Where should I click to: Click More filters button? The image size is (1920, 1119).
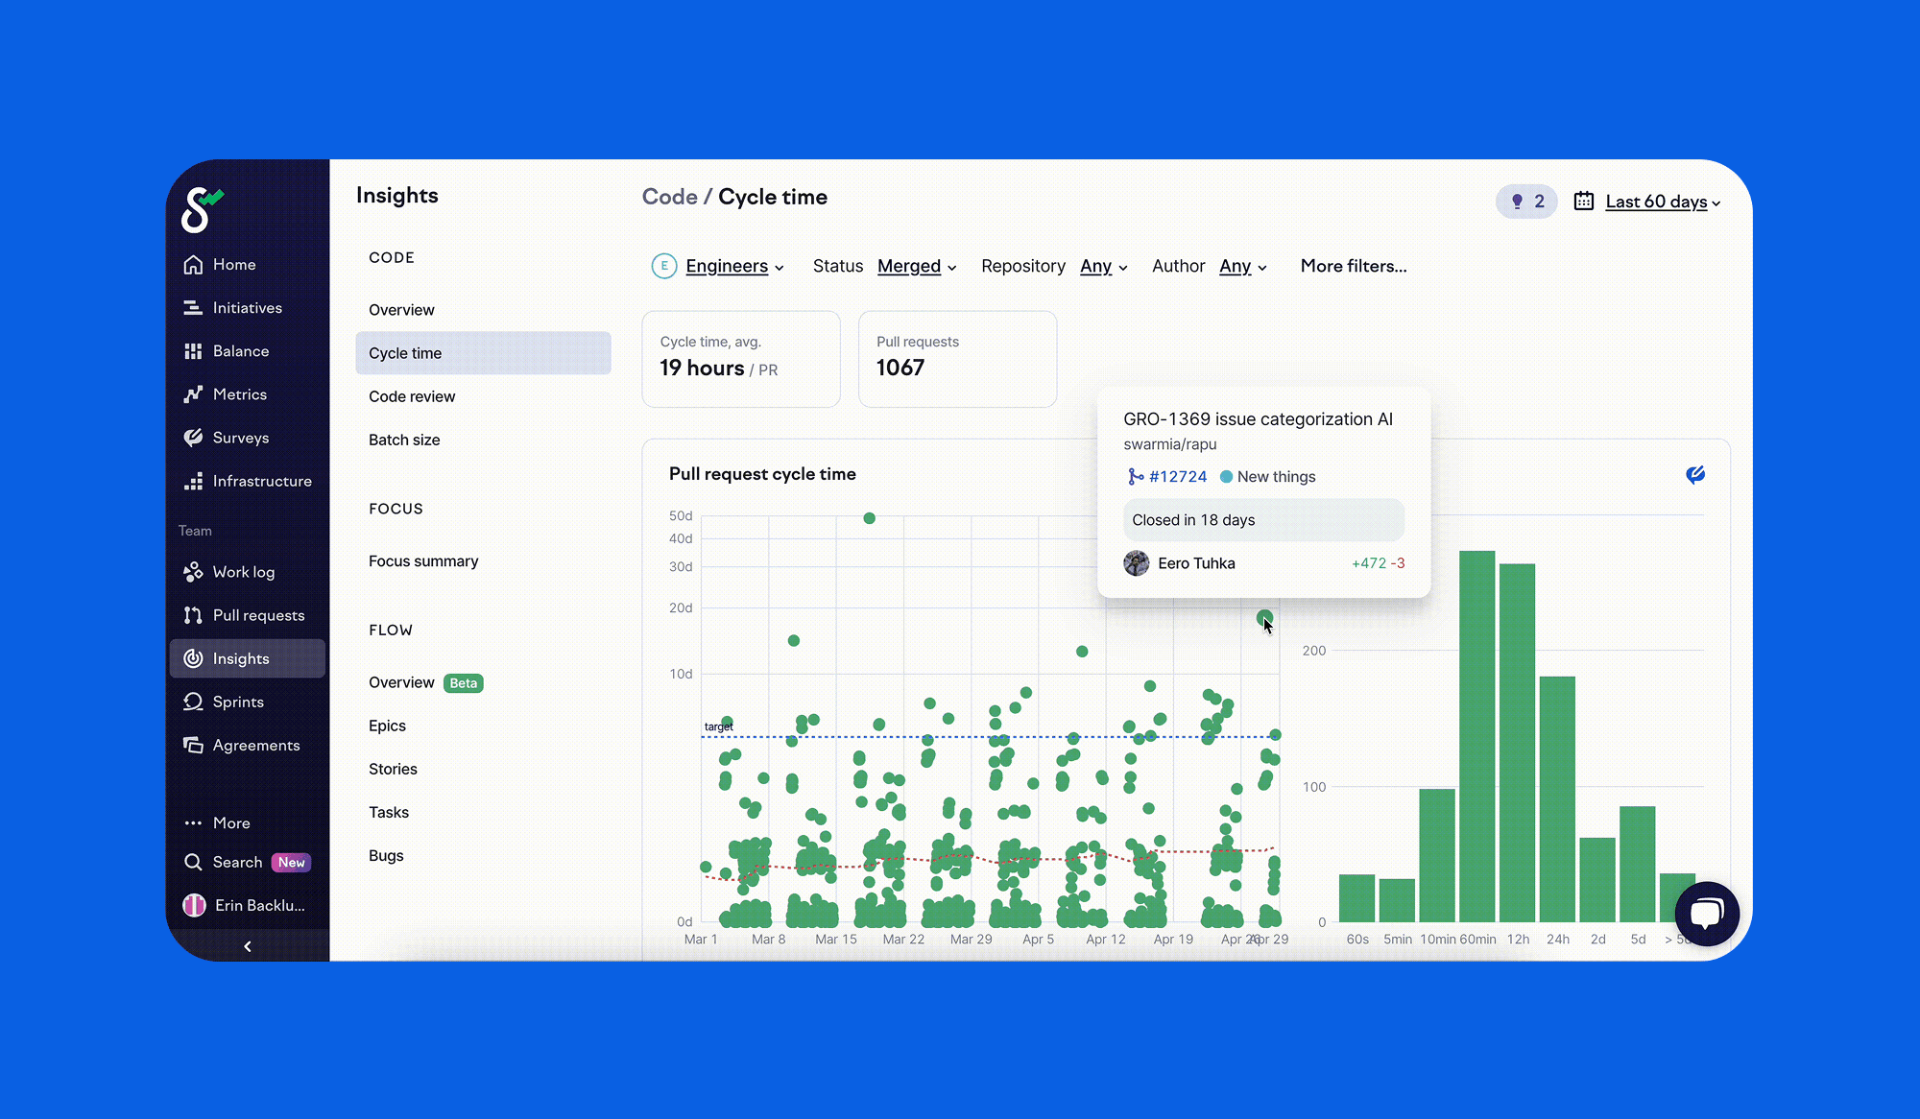coord(1353,267)
